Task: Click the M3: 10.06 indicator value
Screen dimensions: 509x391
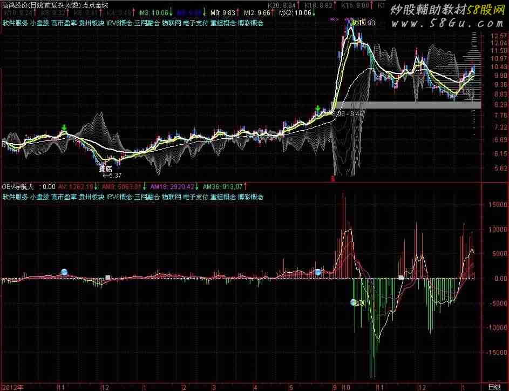Action: tap(154, 13)
